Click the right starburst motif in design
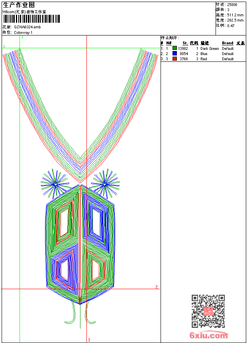 click(x=105, y=184)
